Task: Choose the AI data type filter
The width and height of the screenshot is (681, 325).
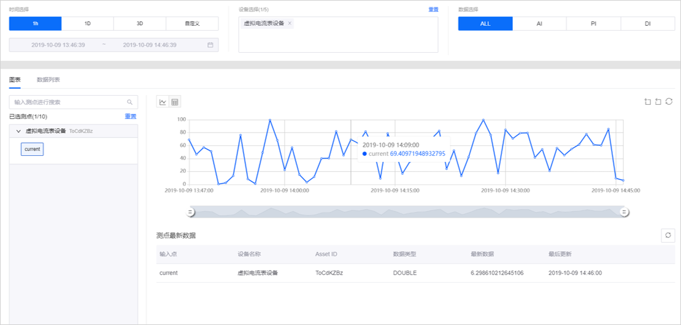Action: click(539, 23)
